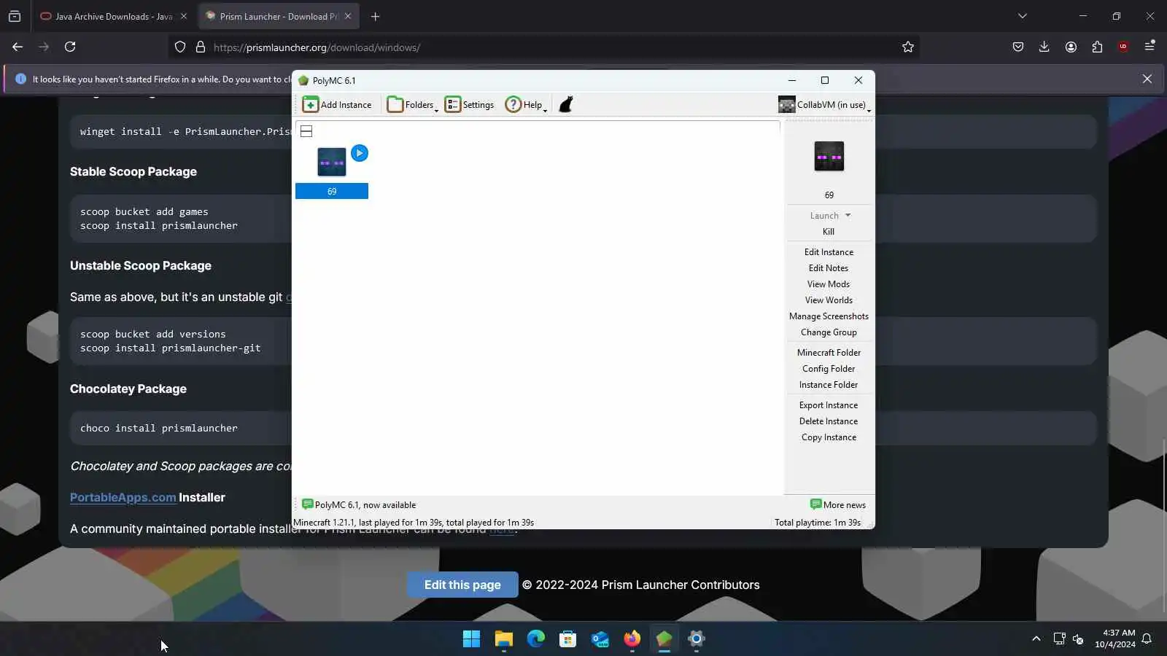Click the Firefox taskbar icon

click(x=632, y=639)
